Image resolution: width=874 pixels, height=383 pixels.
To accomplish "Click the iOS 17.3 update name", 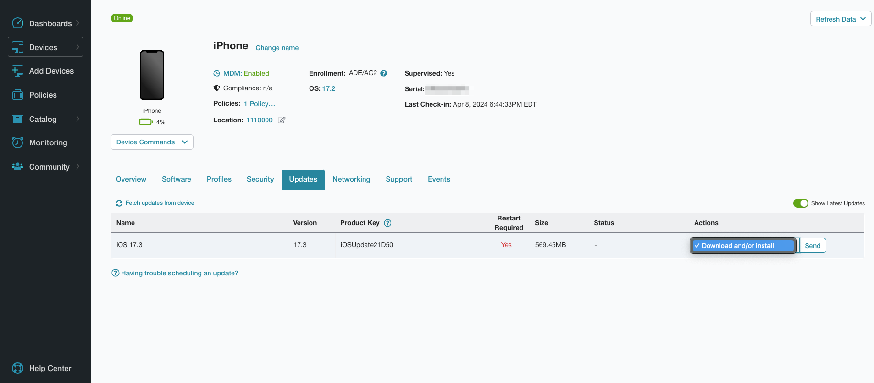I will [129, 245].
